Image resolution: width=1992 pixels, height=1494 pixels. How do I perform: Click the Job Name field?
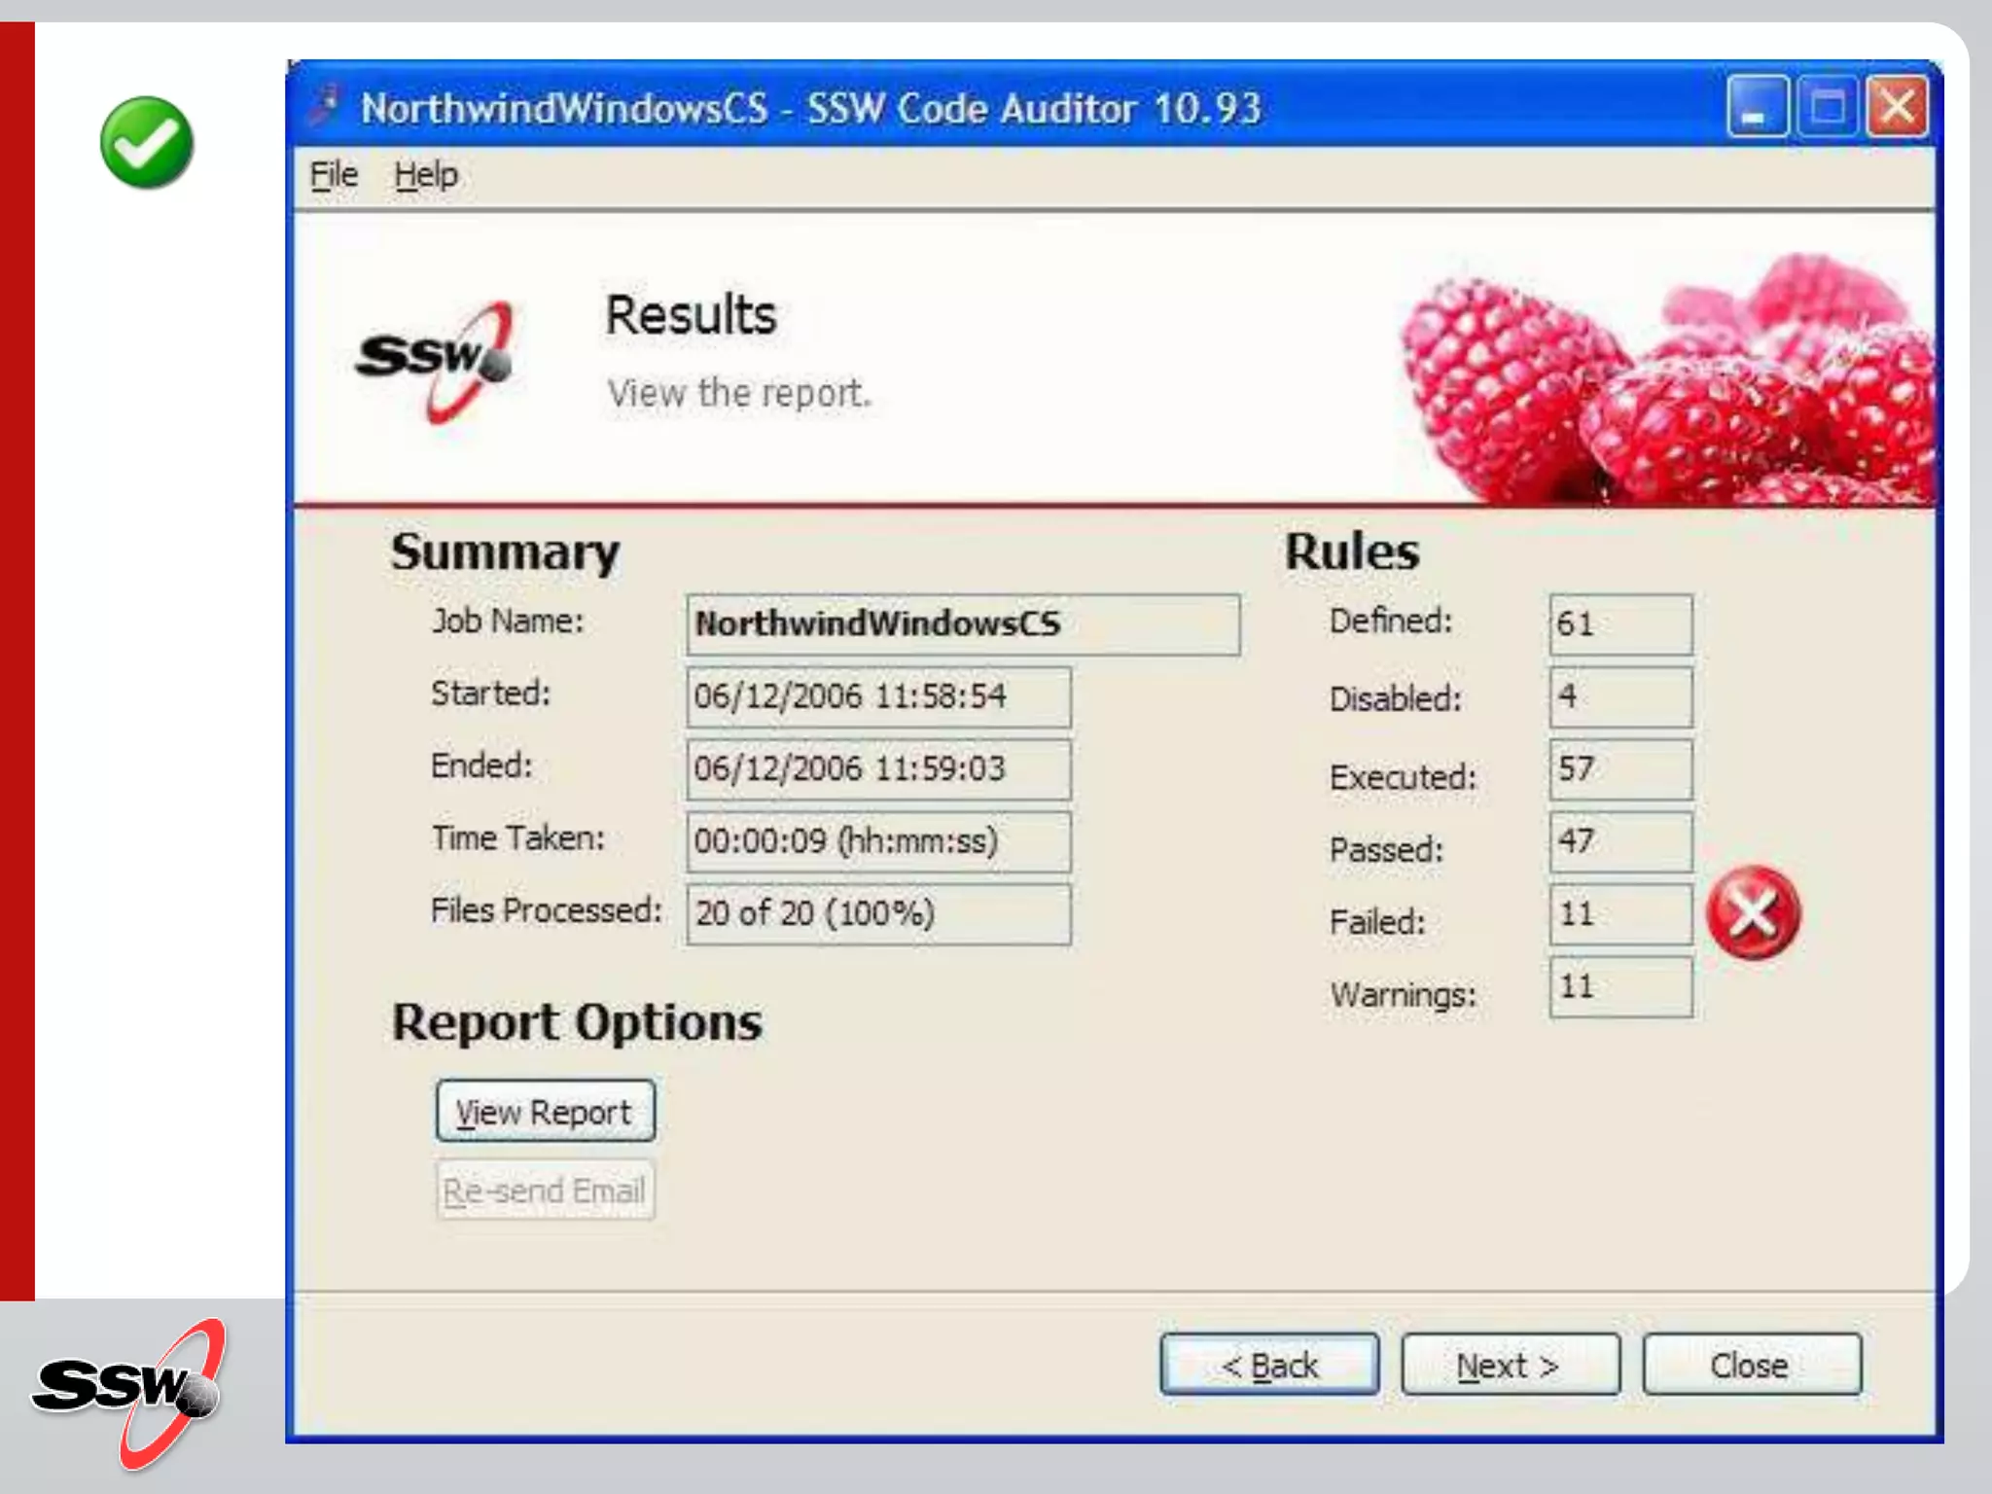(x=962, y=624)
